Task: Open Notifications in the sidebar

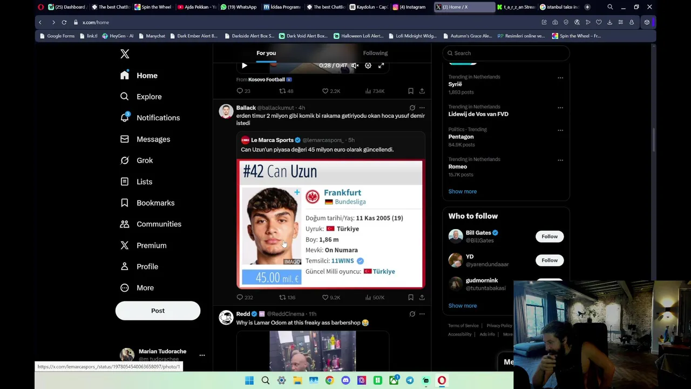Action: (150, 118)
